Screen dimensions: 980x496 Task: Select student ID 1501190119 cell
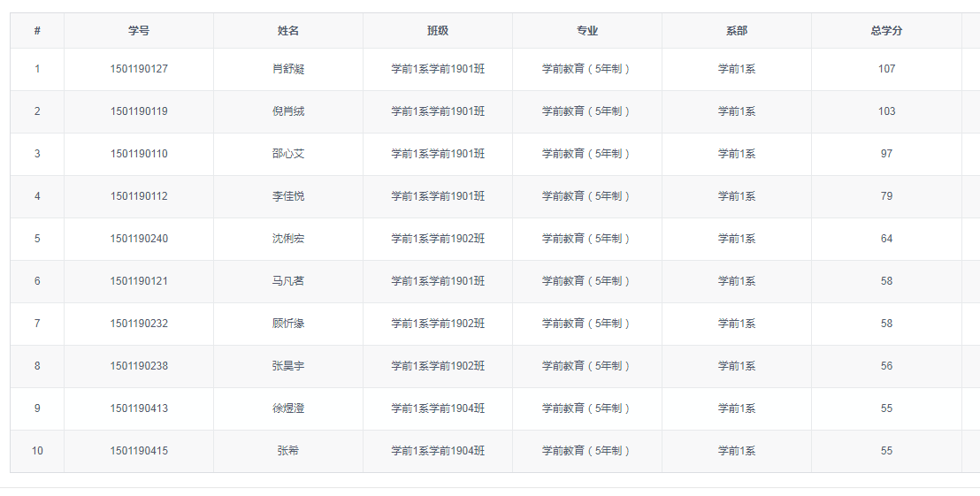pos(139,111)
